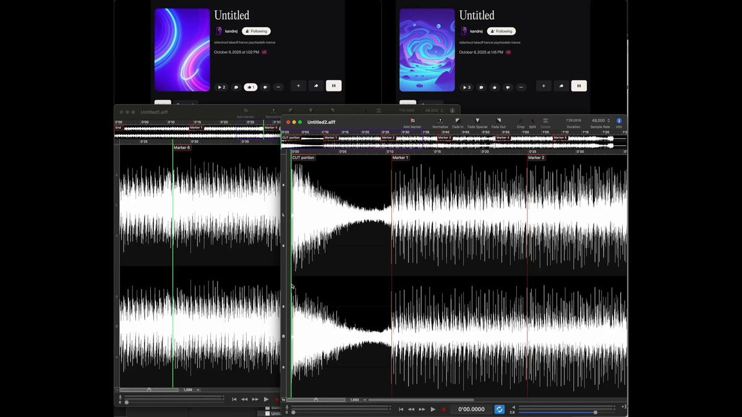
Task: Toggle the blue loop playback button
Action: click(499, 409)
